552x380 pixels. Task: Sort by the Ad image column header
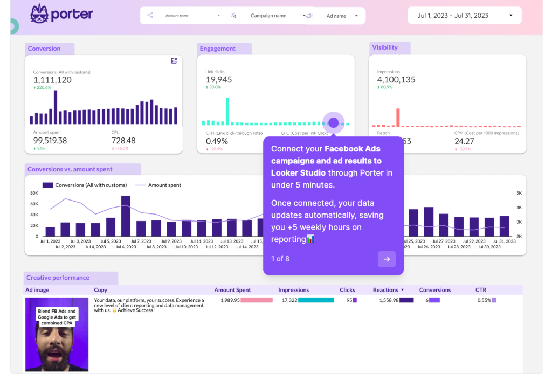pos(37,290)
